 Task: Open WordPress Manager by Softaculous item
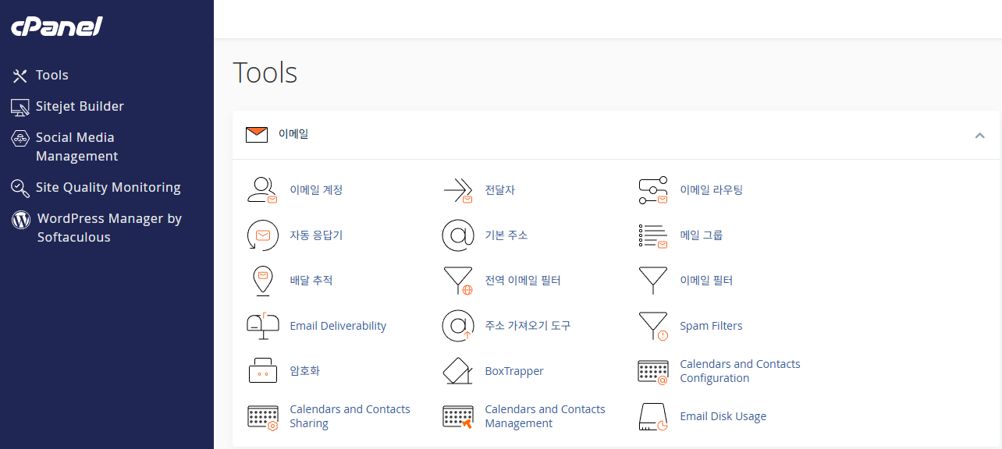pyautogui.click(x=109, y=228)
